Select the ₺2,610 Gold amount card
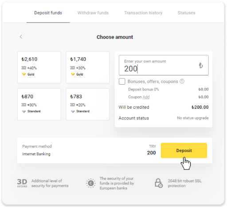The height and width of the screenshot is (208, 227). pyautogui.click(x=39, y=67)
